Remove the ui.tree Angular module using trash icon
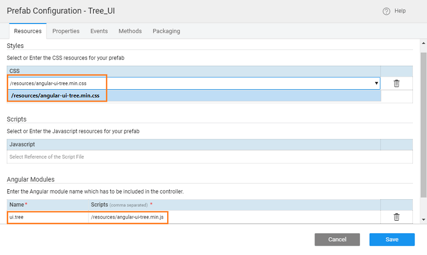 point(396,217)
